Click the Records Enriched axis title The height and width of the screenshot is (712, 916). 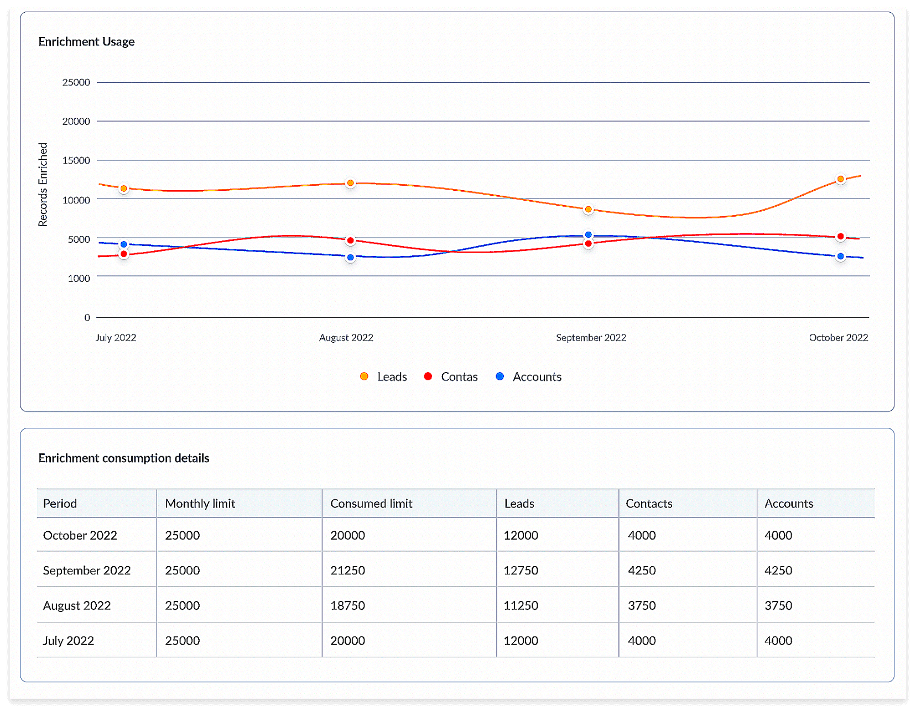click(43, 185)
